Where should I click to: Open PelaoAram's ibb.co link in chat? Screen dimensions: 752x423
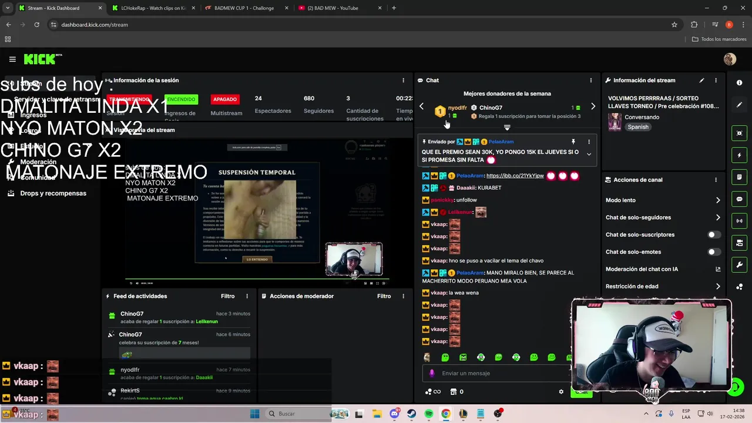tap(515, 176)
